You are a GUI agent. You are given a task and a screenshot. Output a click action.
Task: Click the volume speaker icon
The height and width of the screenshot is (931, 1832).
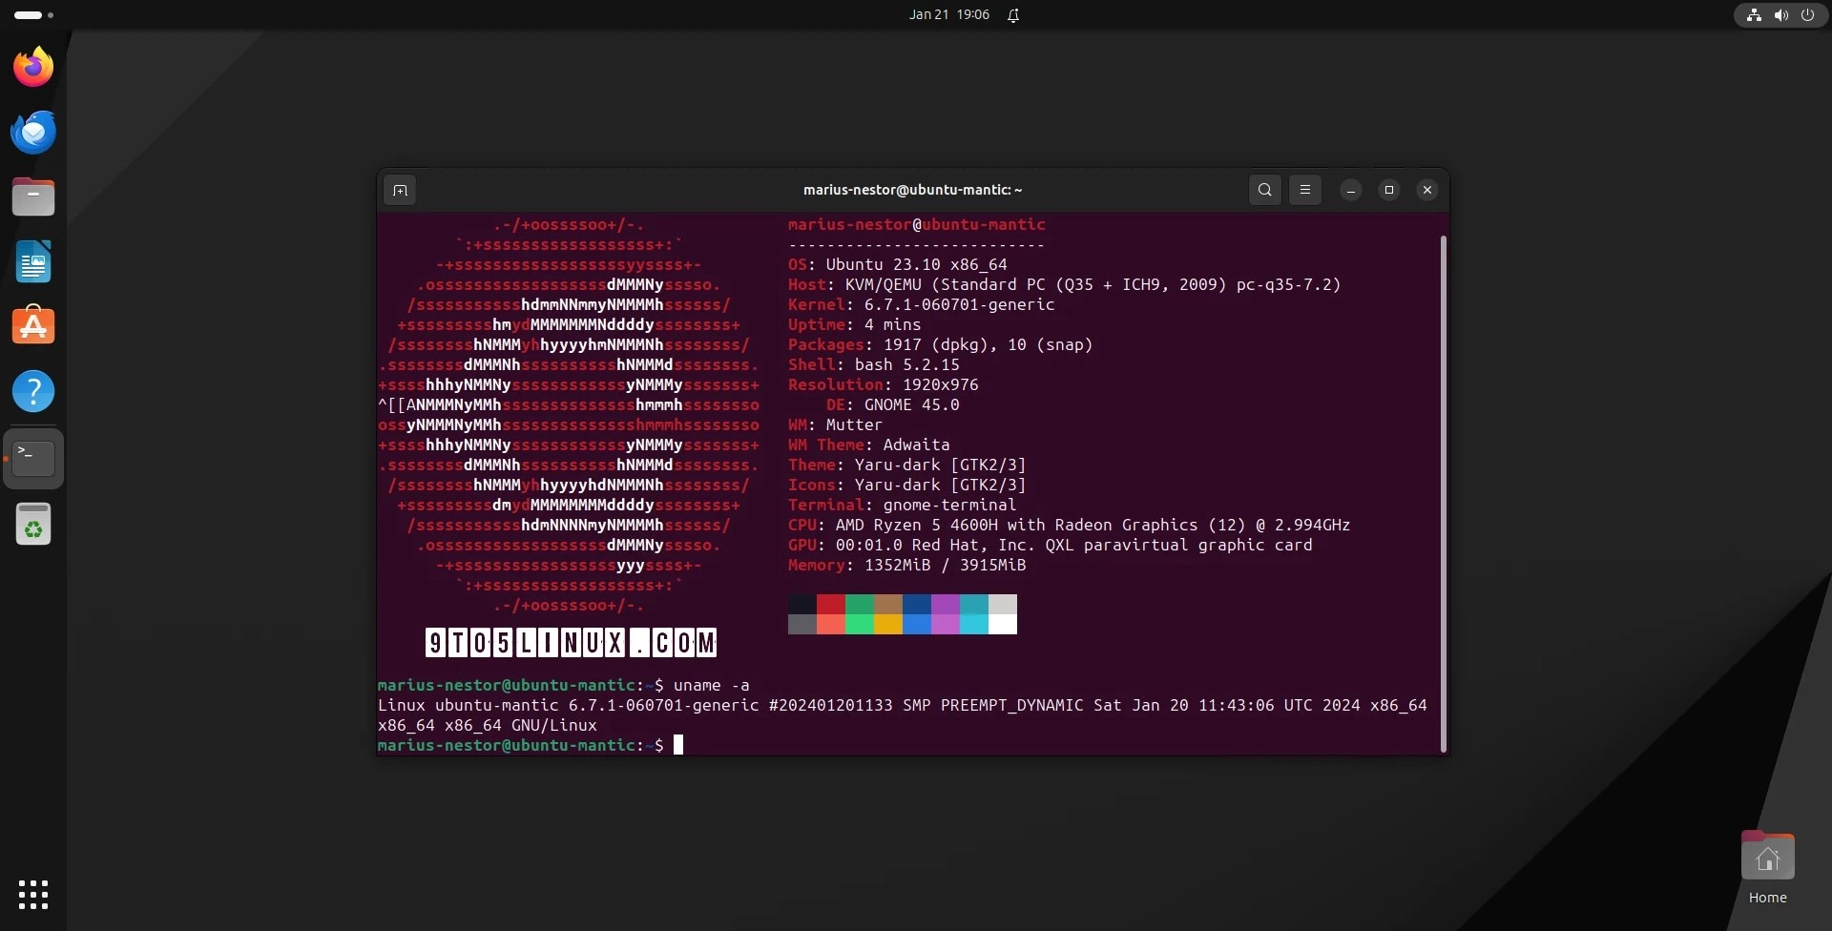(1780, 15)
